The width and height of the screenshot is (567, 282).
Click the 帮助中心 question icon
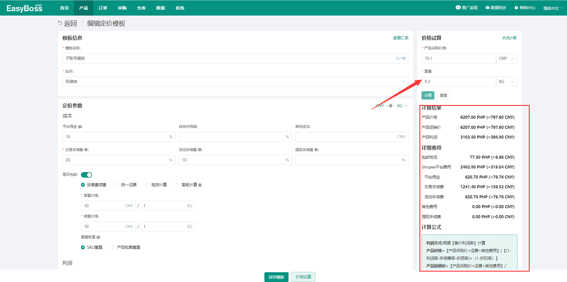pyautogui.click(x=516, y=8)
